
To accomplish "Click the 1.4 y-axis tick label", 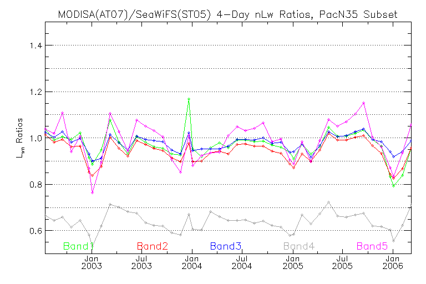I will (36, 45).
